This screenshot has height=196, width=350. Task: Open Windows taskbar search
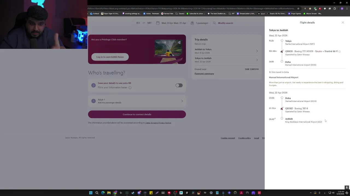[x=97, y=193]
